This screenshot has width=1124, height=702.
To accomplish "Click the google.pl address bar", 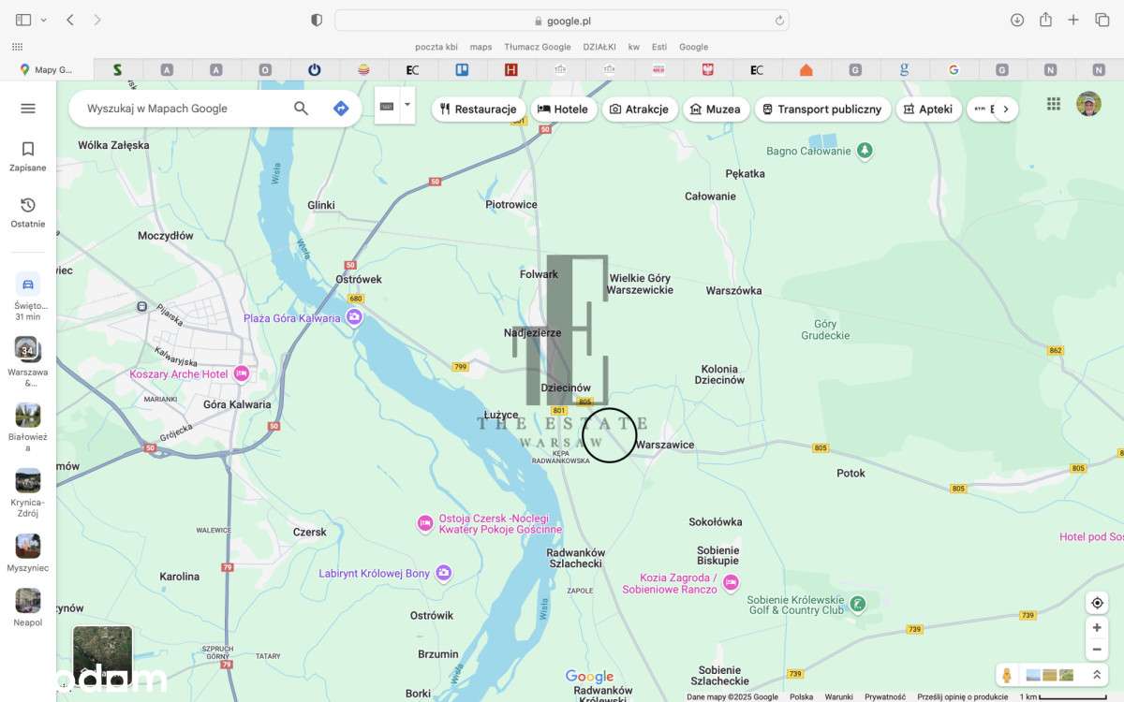I will click(562, 21).
